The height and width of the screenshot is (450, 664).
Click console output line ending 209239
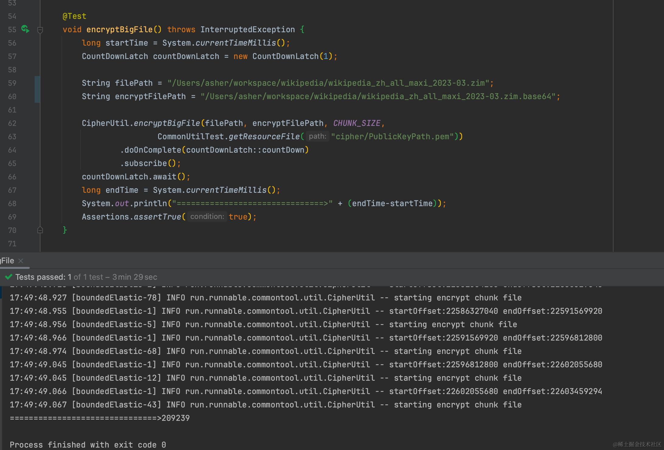[100, 418]
